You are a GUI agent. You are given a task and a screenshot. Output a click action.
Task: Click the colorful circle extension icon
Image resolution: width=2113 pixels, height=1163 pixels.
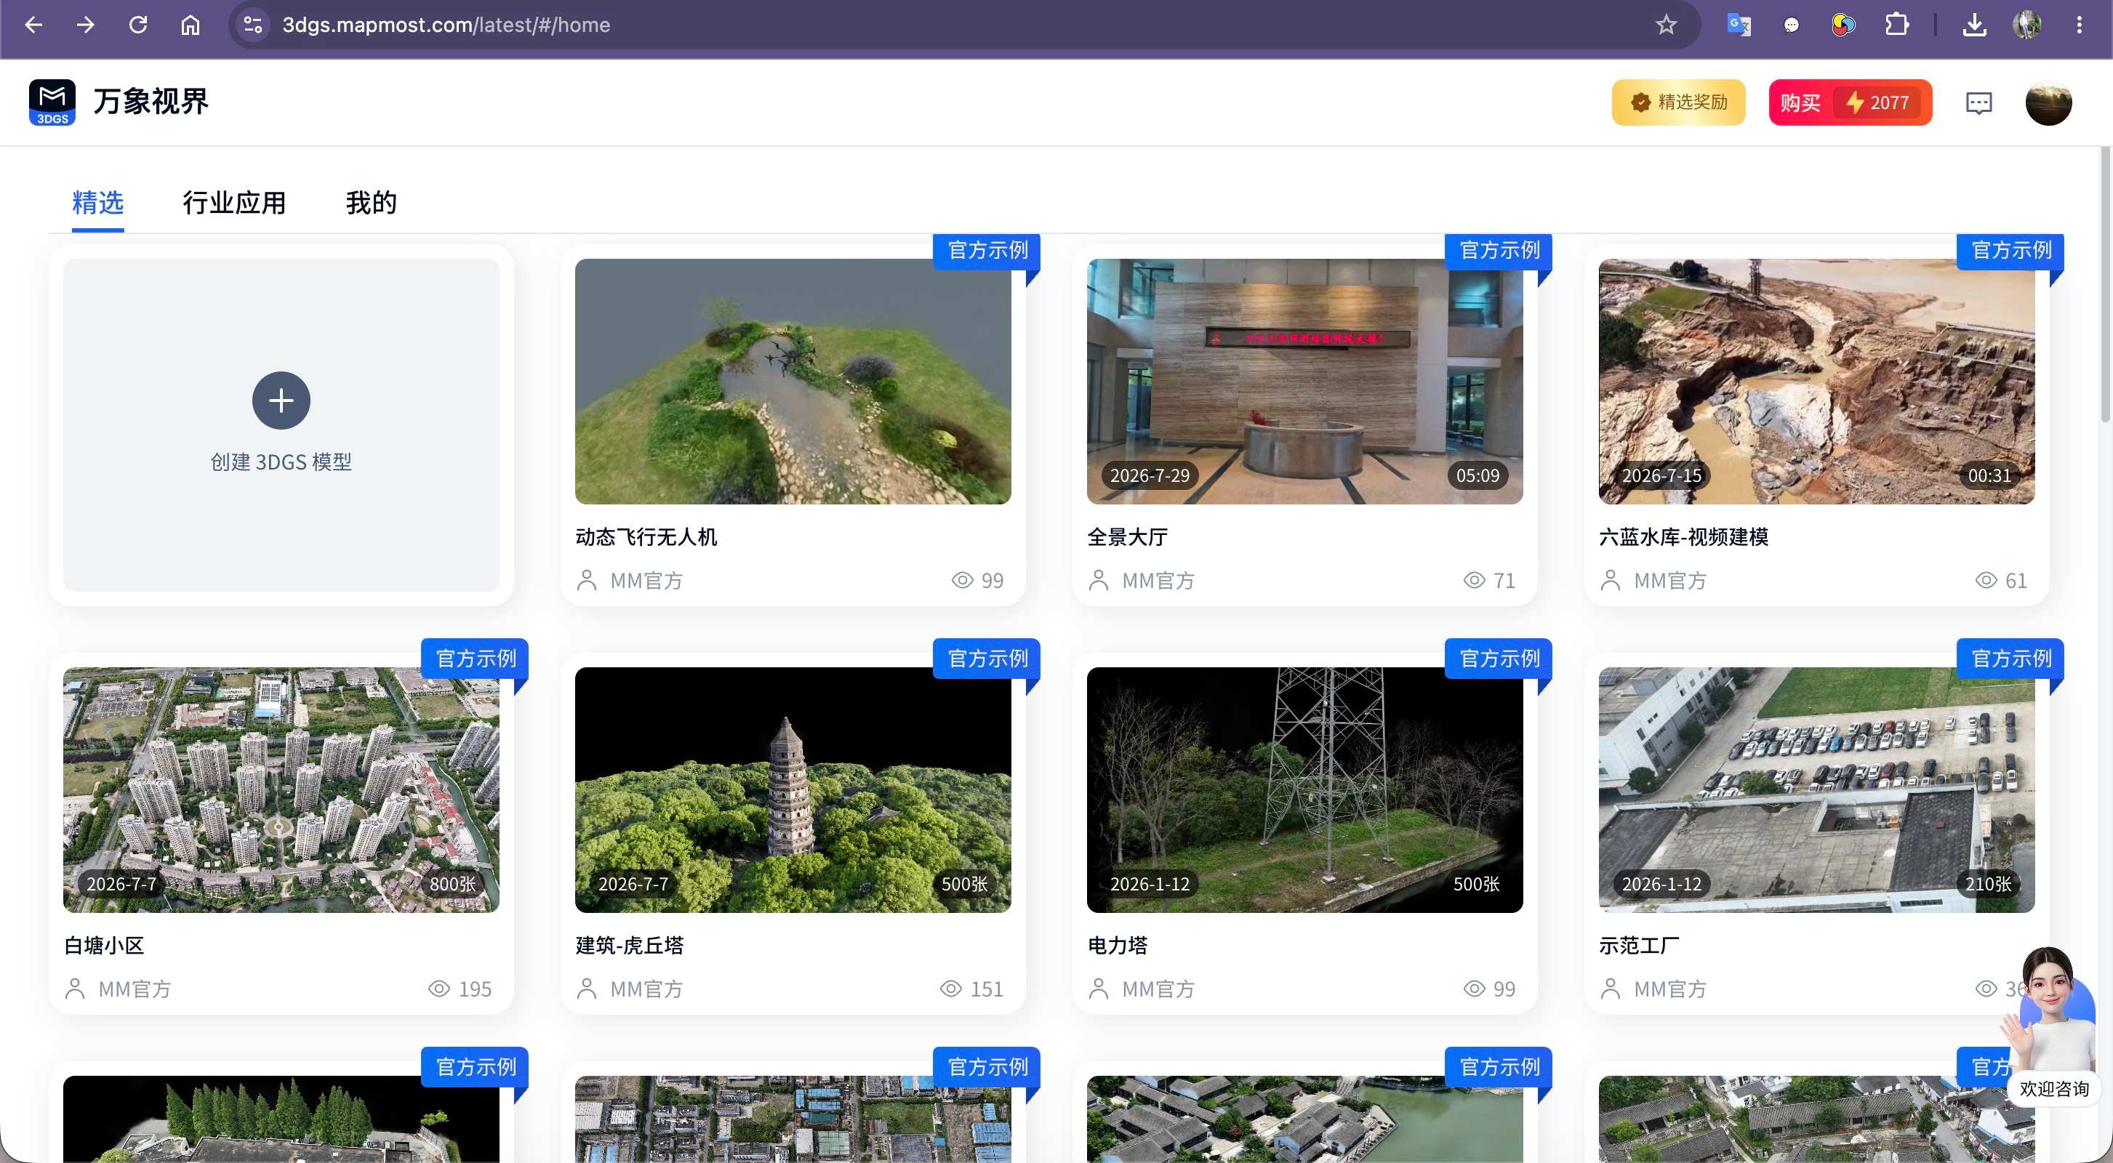pyautogui.click(x=1843, y=25)
